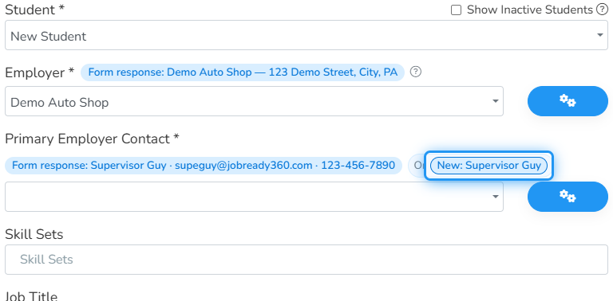Click the Job Title label
Viewport: 613px width, 301px height.
[x=31, y=296]
